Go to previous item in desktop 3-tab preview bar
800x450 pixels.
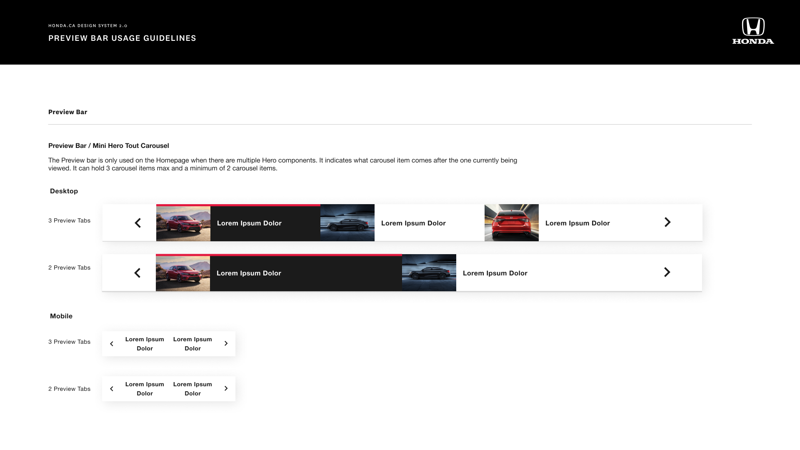click(138, 223)
